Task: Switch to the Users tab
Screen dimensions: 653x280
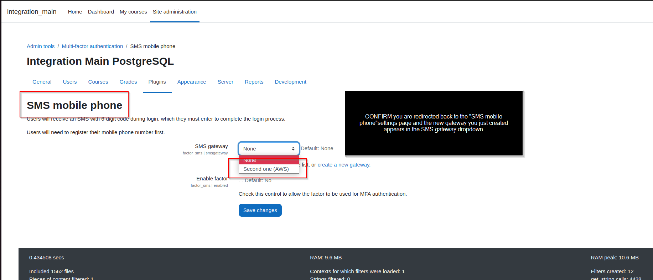Action: pos(70,82)
